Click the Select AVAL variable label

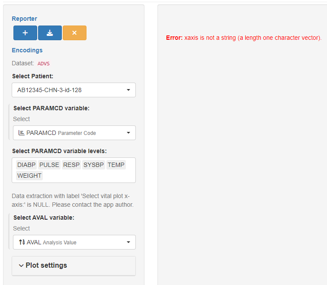pyautogui.click(x=44, y=218)
